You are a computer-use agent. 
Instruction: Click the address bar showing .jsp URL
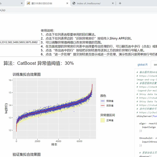tap(78, 10)
